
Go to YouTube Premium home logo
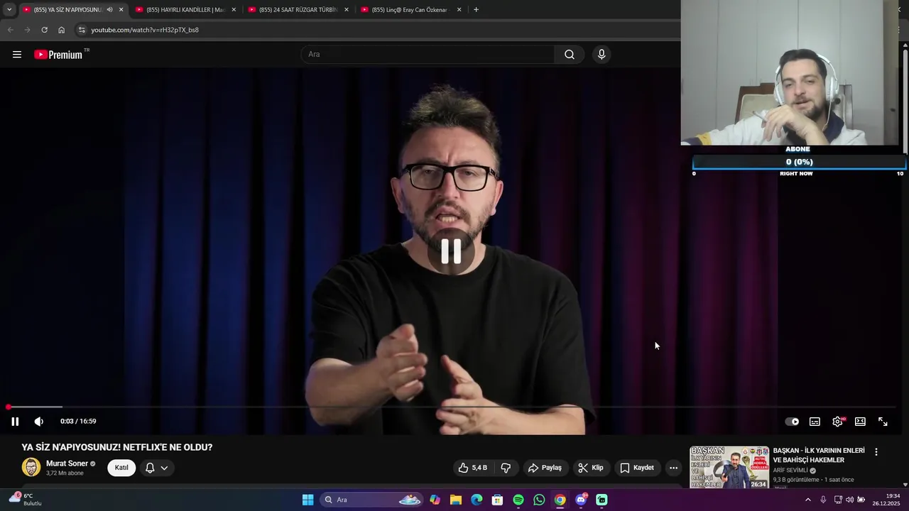point(58,55)
